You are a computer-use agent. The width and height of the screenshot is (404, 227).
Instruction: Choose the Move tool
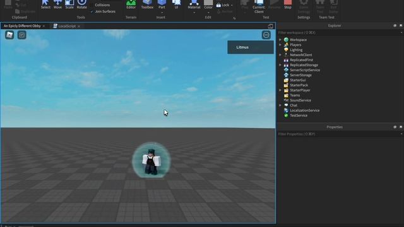57,4
